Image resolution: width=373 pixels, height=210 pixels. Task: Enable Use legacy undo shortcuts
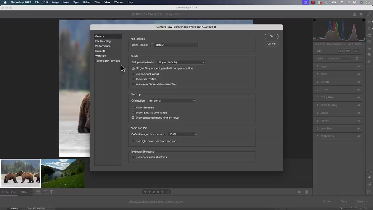point(133,157)
